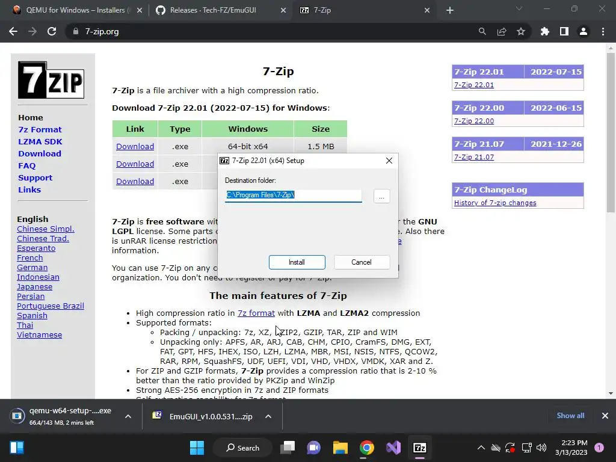Open History of 7-zip changes link
This screenshot has height=462, width=616.
[495, 203]
